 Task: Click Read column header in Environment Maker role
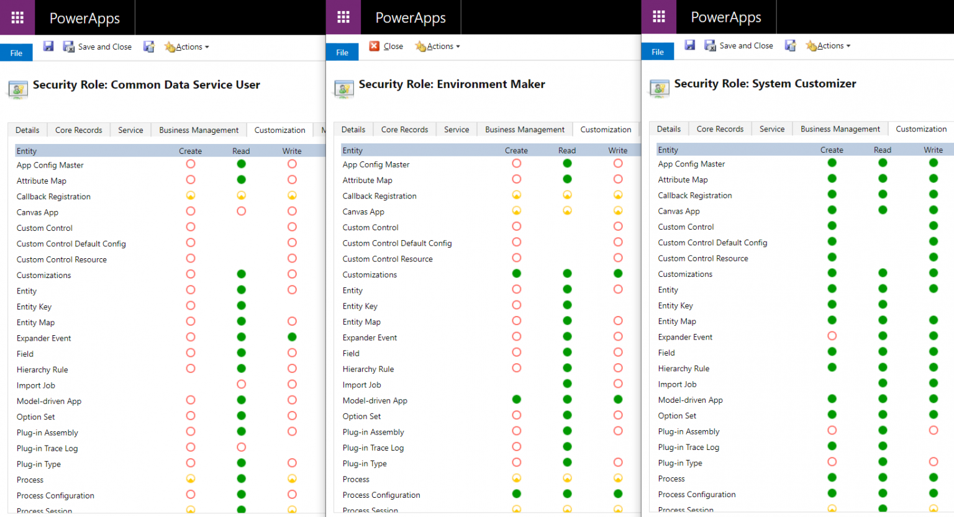tap(567, 150)
